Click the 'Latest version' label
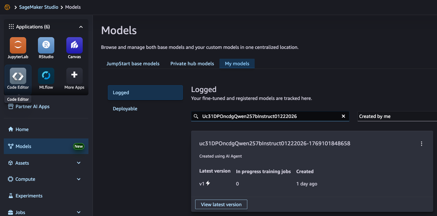Image resolution: width=437 pixels, height=216 pixels. [215, 171]
